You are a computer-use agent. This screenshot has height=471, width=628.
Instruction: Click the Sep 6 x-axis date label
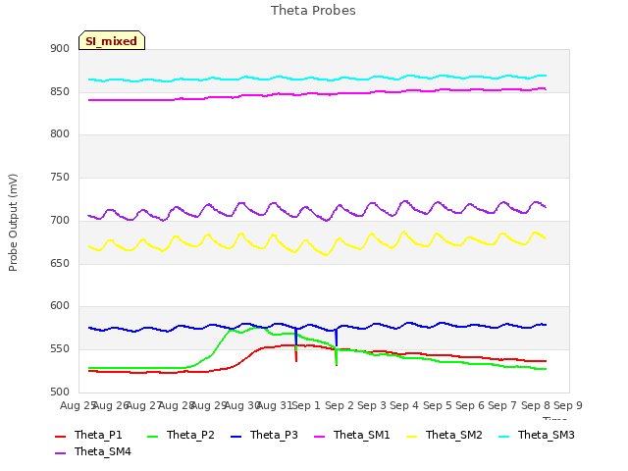coord(470,405)
